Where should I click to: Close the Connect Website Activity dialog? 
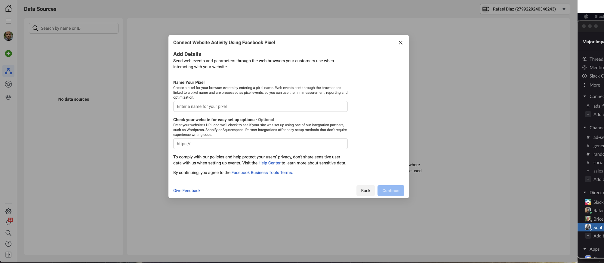click(x=401, y=43)
